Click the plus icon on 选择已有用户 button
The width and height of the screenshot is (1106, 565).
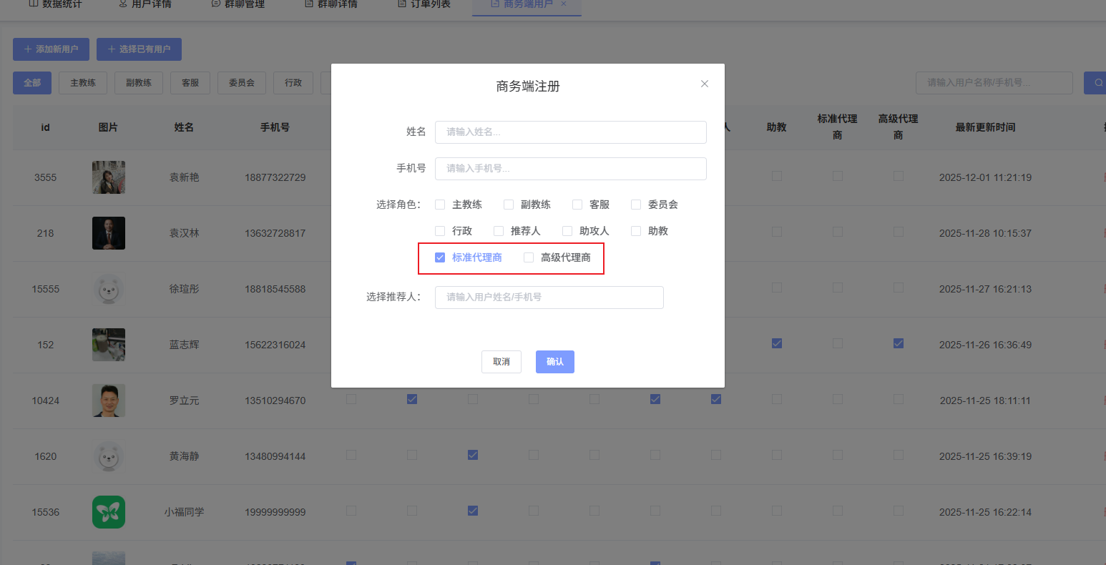point(111,49)
